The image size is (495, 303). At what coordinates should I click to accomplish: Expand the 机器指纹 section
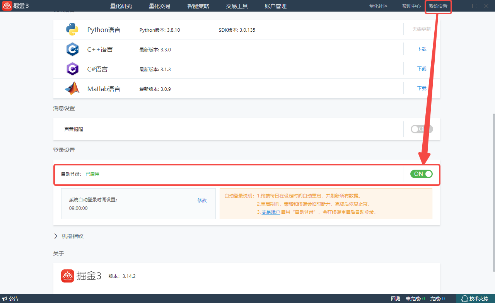[x=69, y=236]
